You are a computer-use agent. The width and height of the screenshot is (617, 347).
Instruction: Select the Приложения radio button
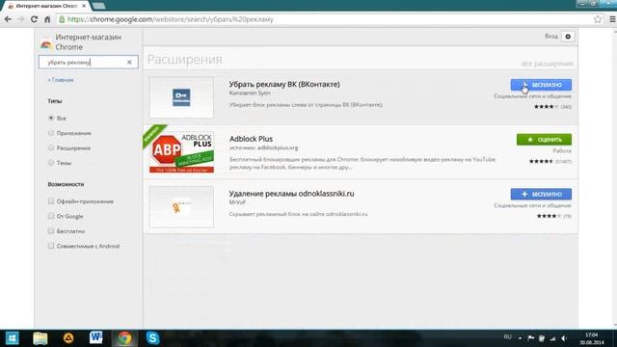point(51,133)
